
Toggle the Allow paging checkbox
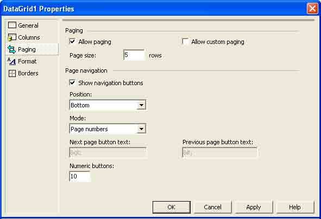pos(72,42)
